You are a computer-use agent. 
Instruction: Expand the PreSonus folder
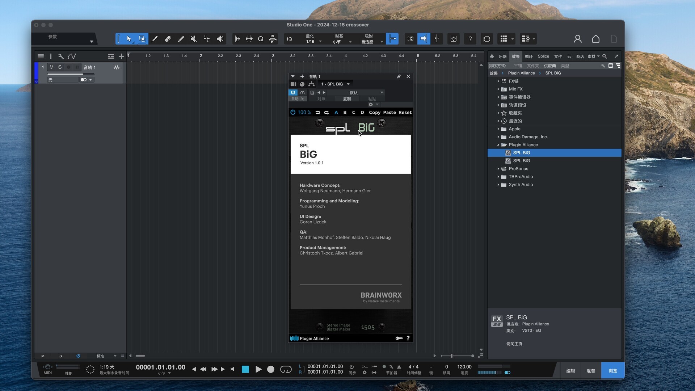click(x=498, y=169)
